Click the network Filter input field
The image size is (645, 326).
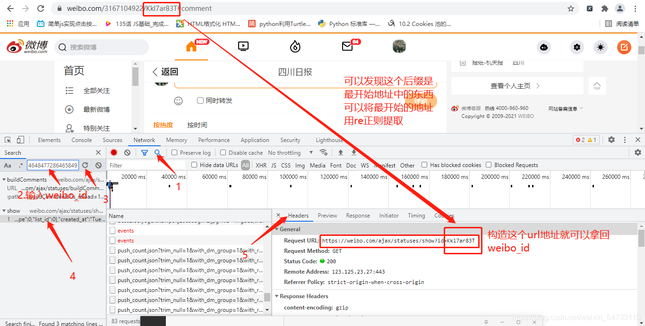147,165
